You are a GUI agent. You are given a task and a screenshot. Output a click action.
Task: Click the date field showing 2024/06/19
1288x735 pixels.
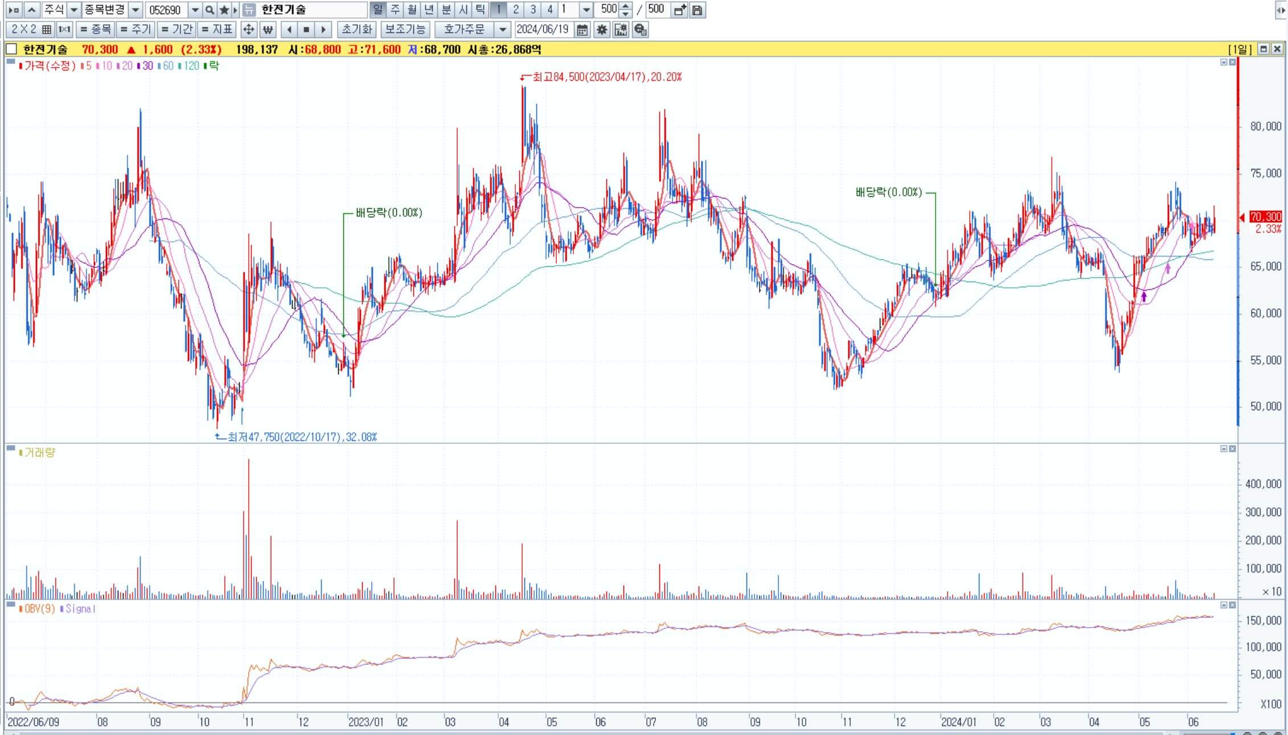pos(543,30)
